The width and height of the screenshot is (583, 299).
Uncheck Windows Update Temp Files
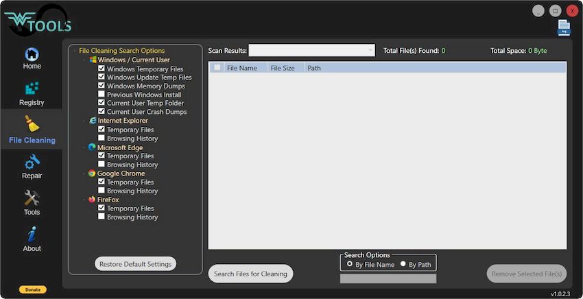pos(101,77)
